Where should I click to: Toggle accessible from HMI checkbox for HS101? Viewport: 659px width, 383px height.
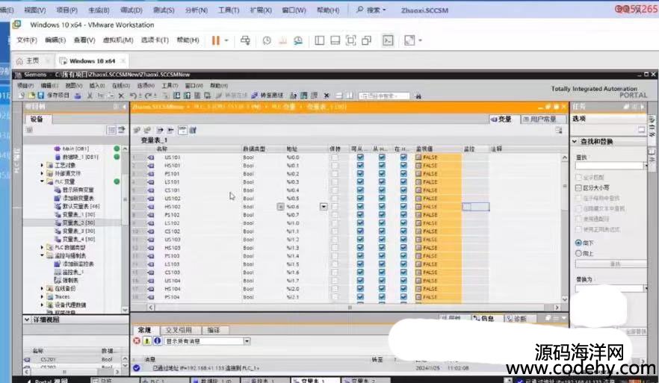tap(360, 166)
